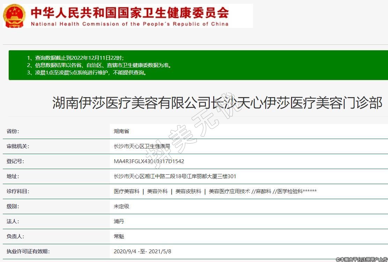The image size is (388, 262).
Task: Click the notice about 凌晨1点至凌晨5点 system maintenance
Action: 87,73
